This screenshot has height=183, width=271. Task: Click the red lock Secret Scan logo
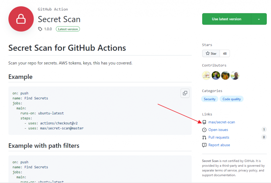(x=21, y=19)
